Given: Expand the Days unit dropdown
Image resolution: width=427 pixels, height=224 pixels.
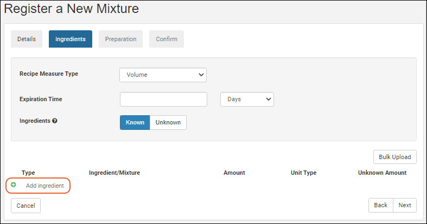Looking at the screenshot, I should (x=247, y=100).
